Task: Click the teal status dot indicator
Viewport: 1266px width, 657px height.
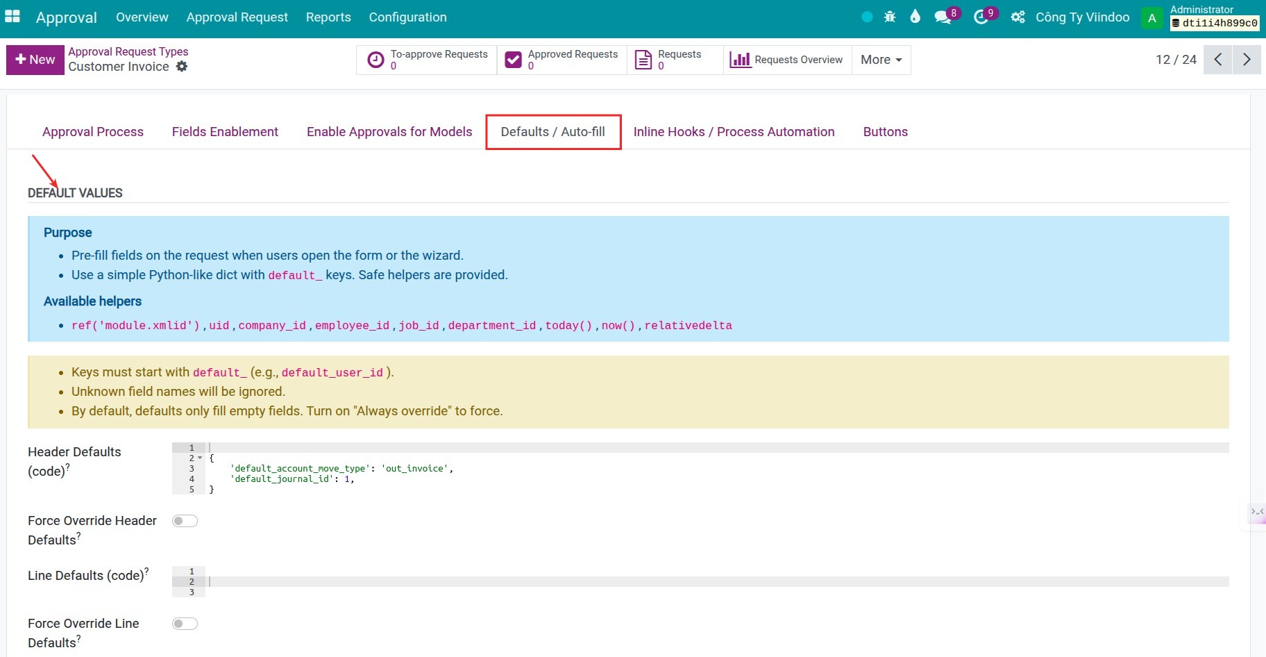Action: 866,17
